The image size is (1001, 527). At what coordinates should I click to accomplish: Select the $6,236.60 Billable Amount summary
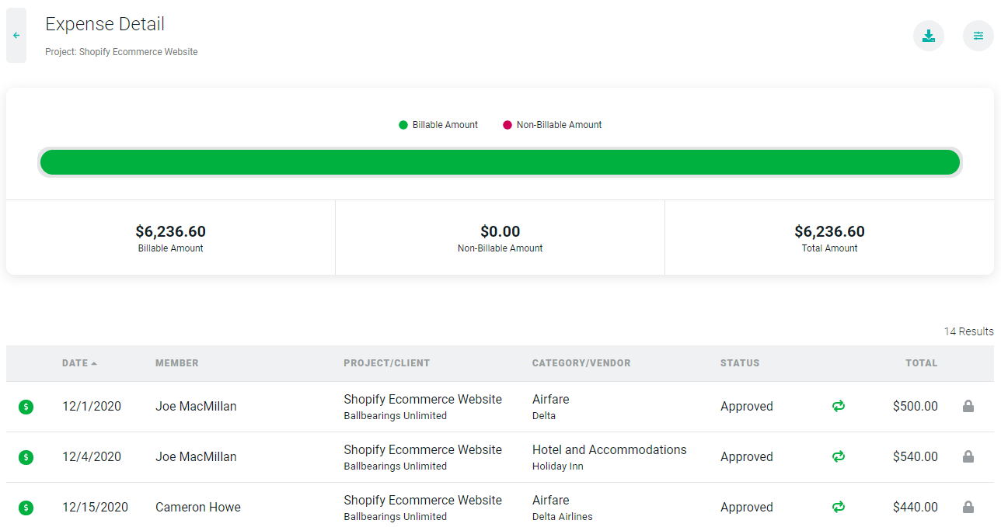click(171, 237)
